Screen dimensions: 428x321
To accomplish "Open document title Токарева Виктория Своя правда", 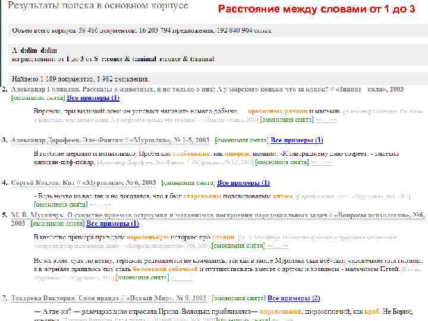I will click(108, 298).
